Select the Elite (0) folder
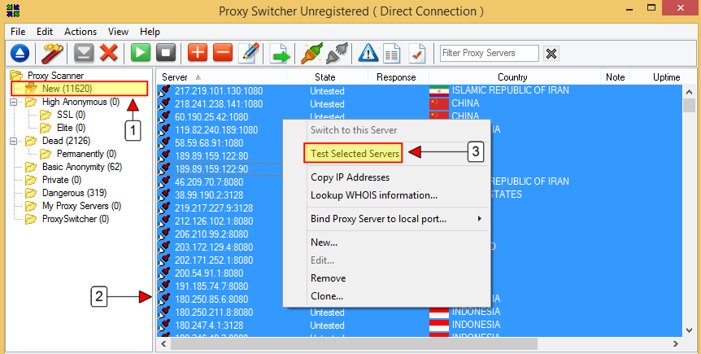The width and height of the screenshot is (701, 354). click(71, 128)
